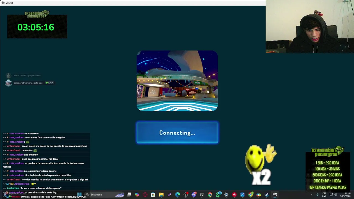Select the world preview thumbnail

tap(177, 81)
